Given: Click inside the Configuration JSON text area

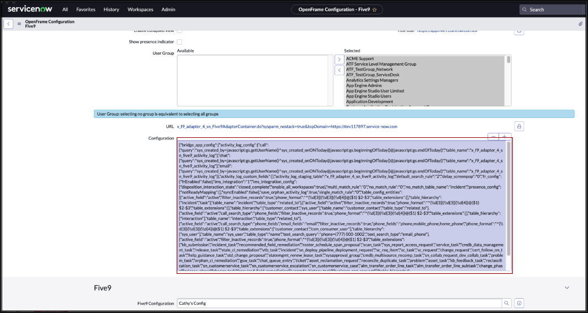Looking at the screenshot, I should click(x=342, y=205).
